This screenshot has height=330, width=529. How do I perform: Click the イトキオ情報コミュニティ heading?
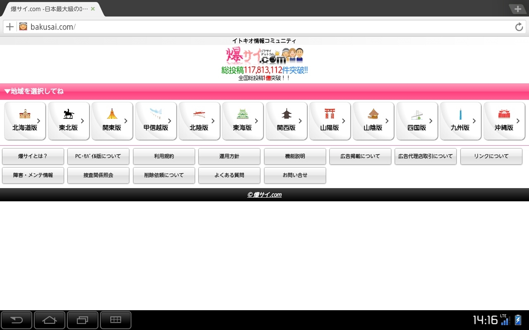coord(264,41)
